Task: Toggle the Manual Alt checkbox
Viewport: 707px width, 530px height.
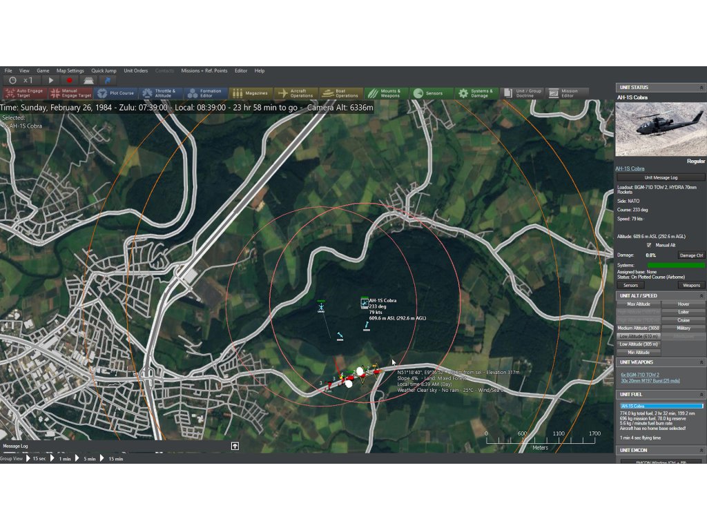Action: pos(649,245)
